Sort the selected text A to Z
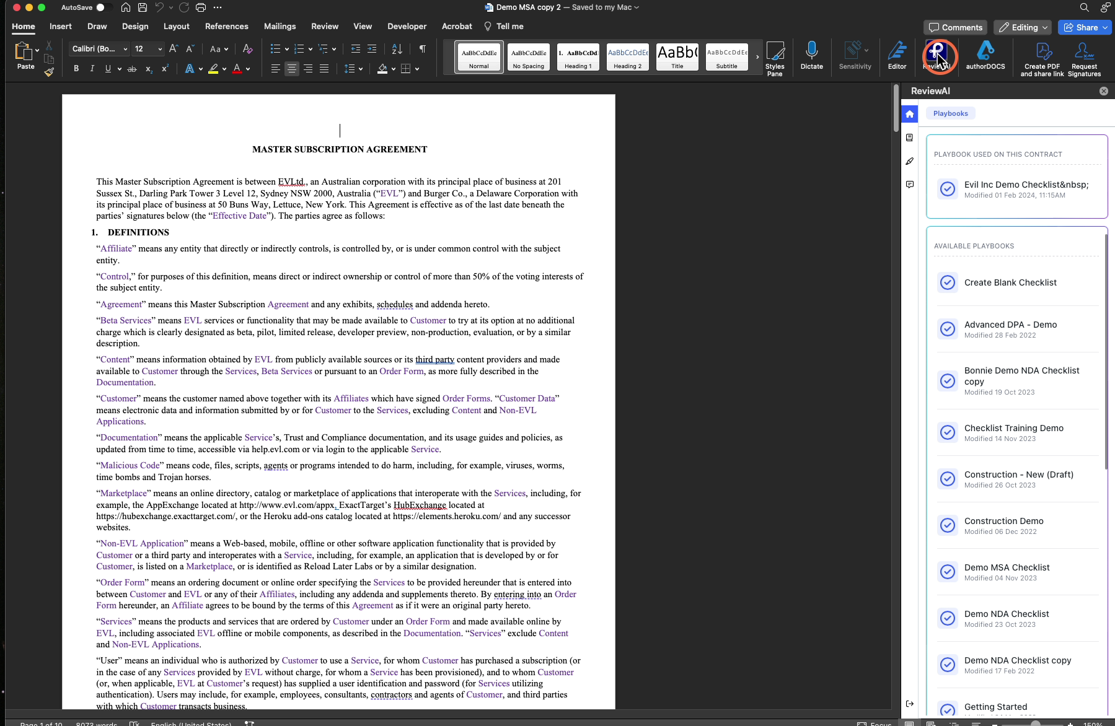The width and height of the screenshot is (1115, 726). (x=397, y=49)
